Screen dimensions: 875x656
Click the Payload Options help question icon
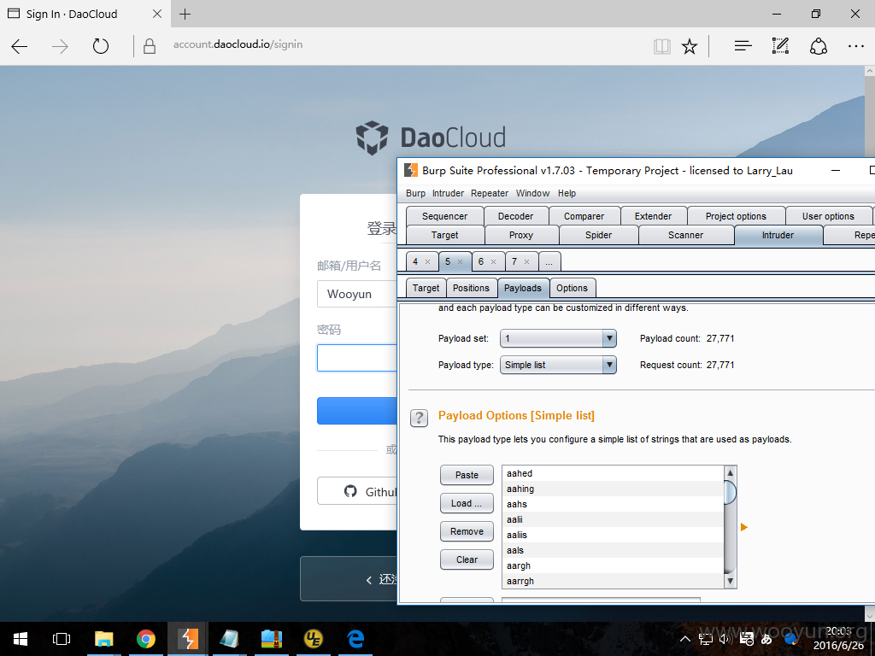click(x=419, y=417)
